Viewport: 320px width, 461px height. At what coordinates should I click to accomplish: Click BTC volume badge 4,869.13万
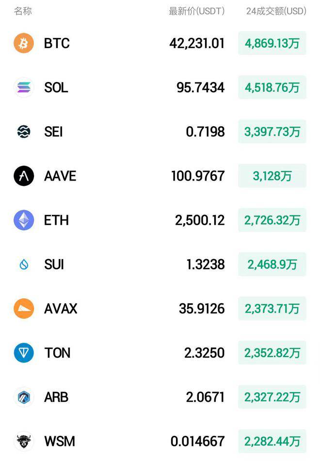pos(272,43)
